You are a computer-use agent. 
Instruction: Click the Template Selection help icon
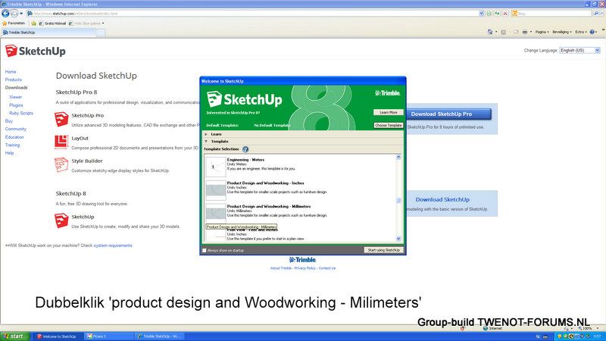tap(245, 149)
